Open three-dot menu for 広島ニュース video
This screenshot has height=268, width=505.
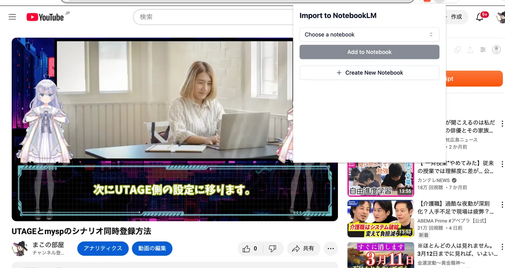pyautogui.click(x=502, y=123)
